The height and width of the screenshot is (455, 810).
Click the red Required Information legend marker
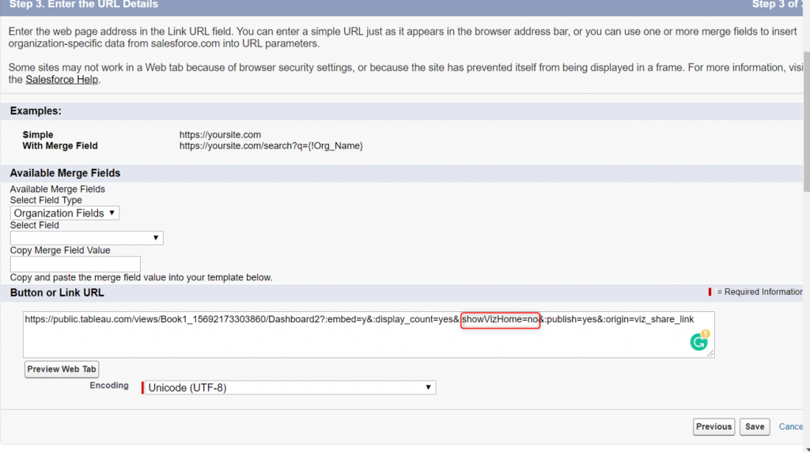(x=710, y=292)
